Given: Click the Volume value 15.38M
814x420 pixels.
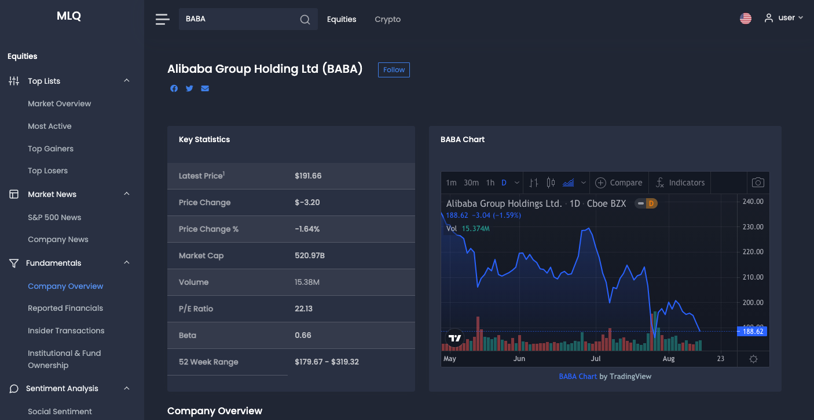Looking at the screenshot, I should [x=307, y=282].
